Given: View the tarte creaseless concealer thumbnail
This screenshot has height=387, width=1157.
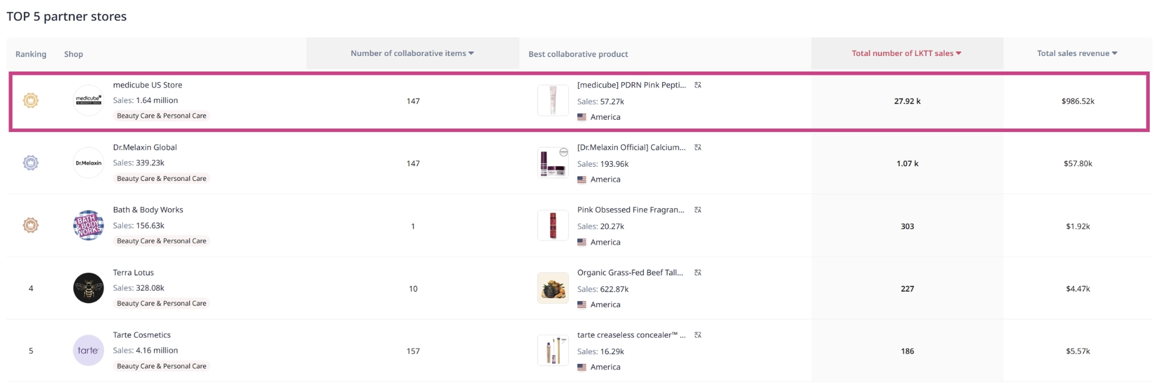Looking at the screenshot, I should point(553,350).
